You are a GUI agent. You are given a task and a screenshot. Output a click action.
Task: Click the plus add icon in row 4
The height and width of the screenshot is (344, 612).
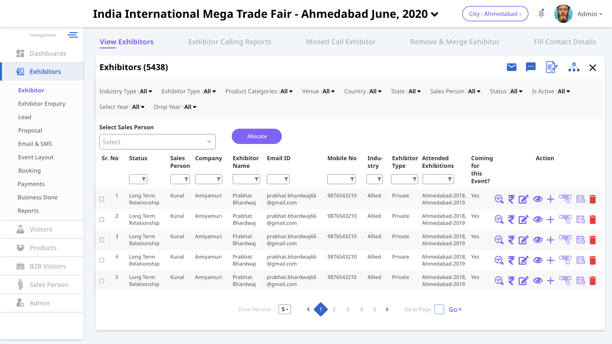pyautogui.click(x=550, y=260)
